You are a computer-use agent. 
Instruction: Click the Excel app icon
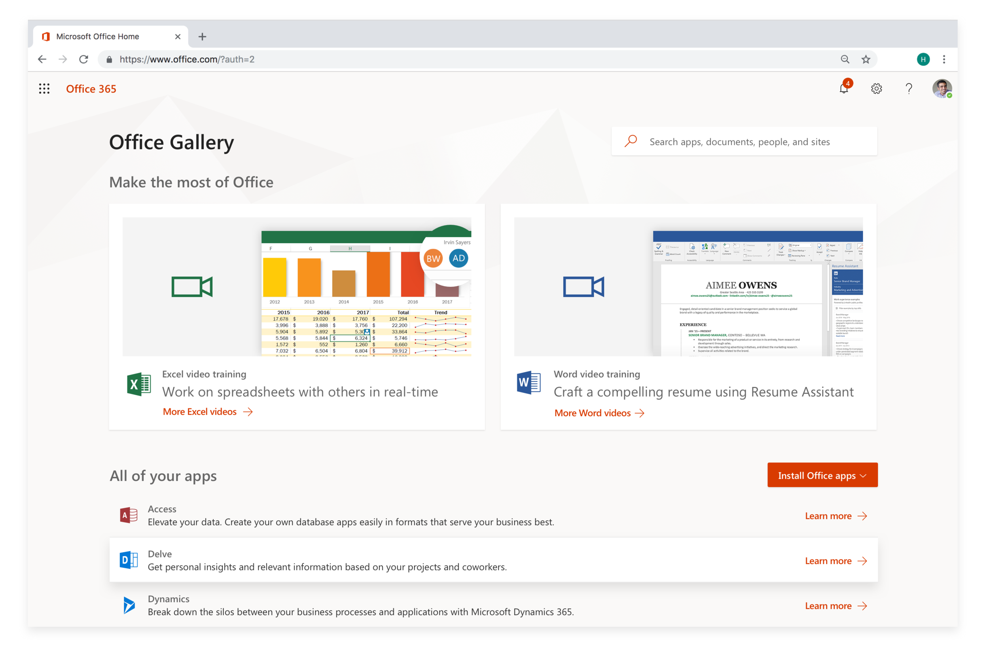(139, 384)
